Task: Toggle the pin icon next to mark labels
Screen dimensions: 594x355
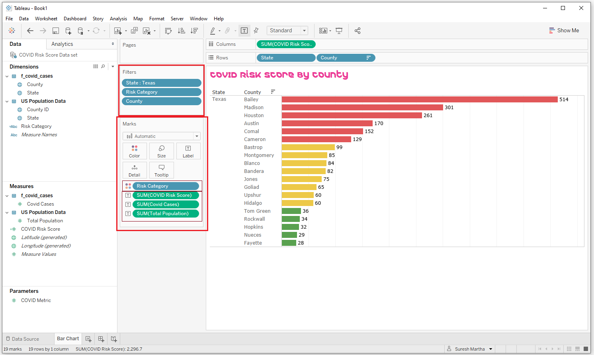Action: [x=256, y=30]
